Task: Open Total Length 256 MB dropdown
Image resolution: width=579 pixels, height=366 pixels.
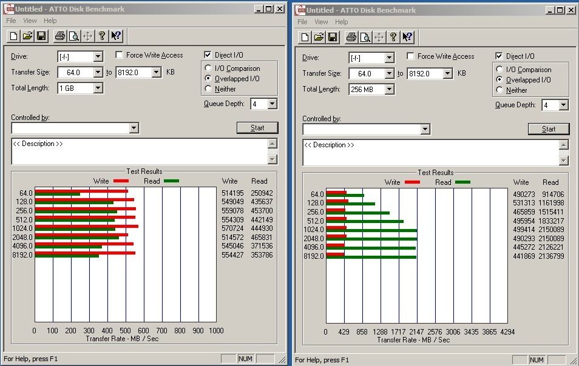Action: click(x=389, y=89)
